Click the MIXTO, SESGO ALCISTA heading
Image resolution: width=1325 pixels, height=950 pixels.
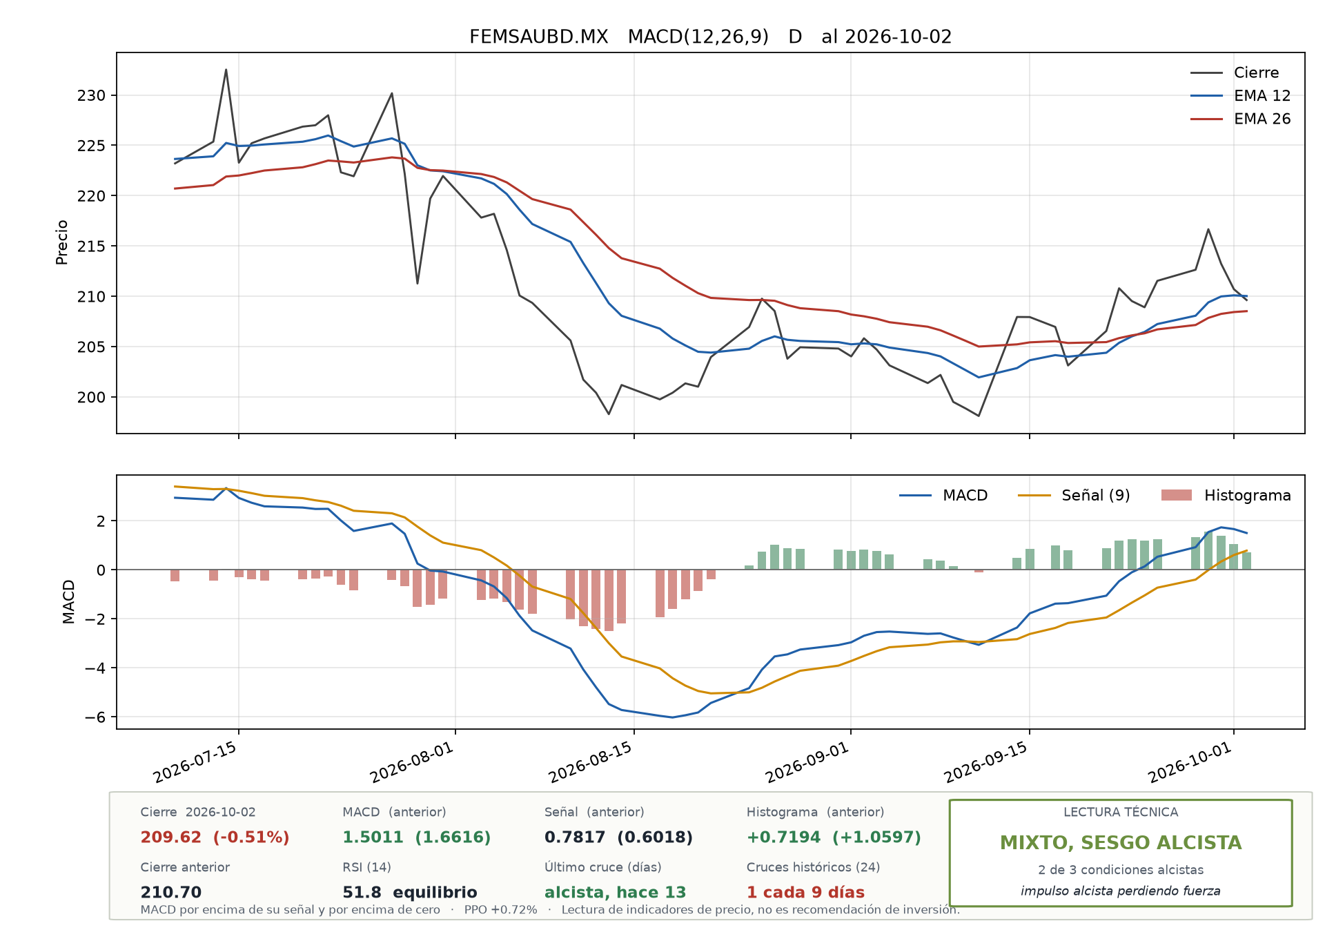(1121, 843)
